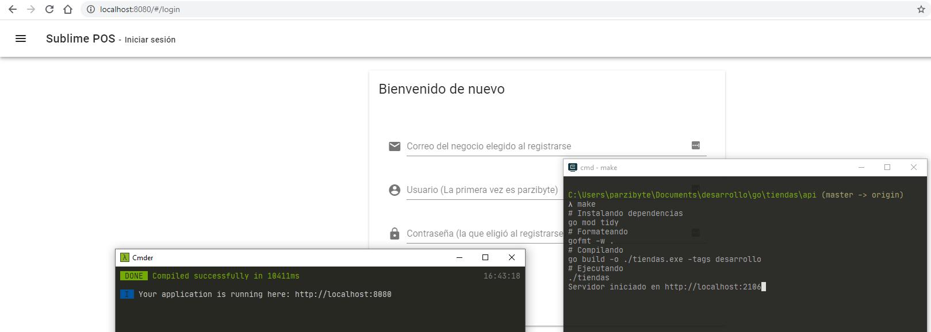Maximize the Cmder window

pos(485,257)
